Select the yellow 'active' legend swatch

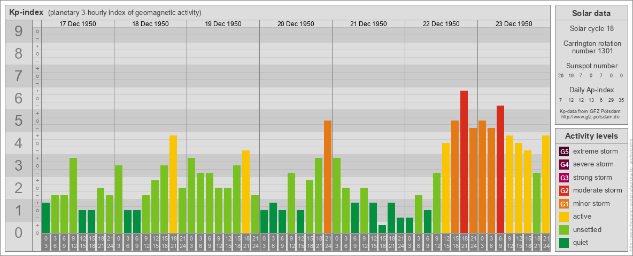point(564,217)
